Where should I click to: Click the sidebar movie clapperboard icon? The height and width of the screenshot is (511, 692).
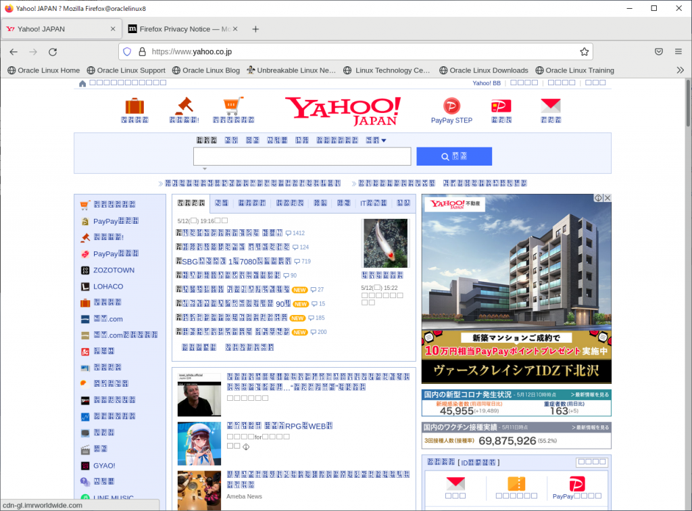[x=85, y=449]
